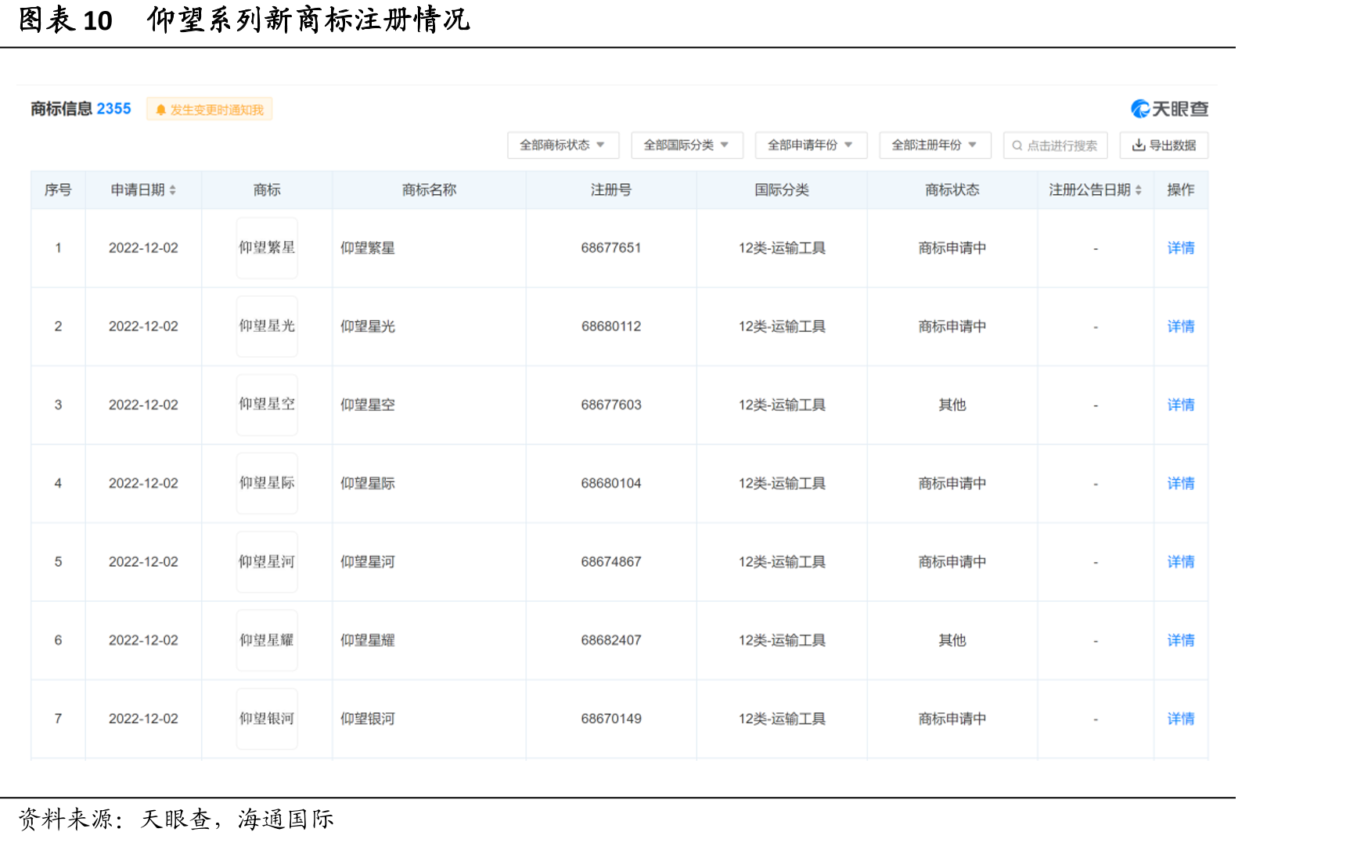Screen dimensions: 1357x843
Task: Click registration number 68680112
Action: (611, 326)
